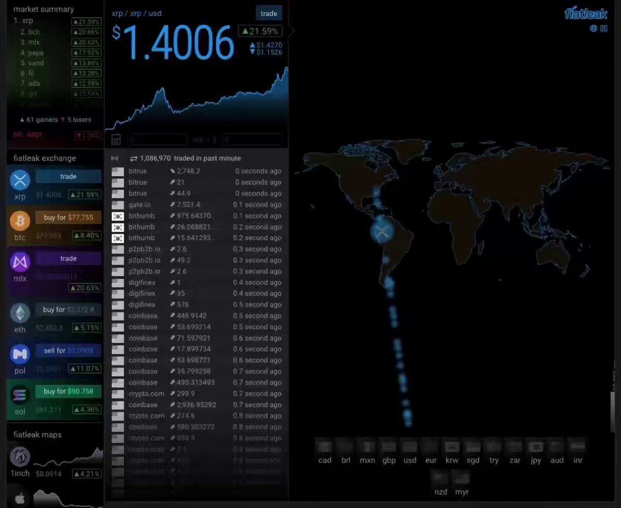Click the trade button beside xrp / xrp / usd
This screenshot has height=508, width=621.
click(269, 13)
